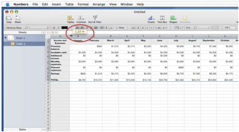Decrease decimal places button
This screenshot has width=239, height=132.
(x=159, y=28)
